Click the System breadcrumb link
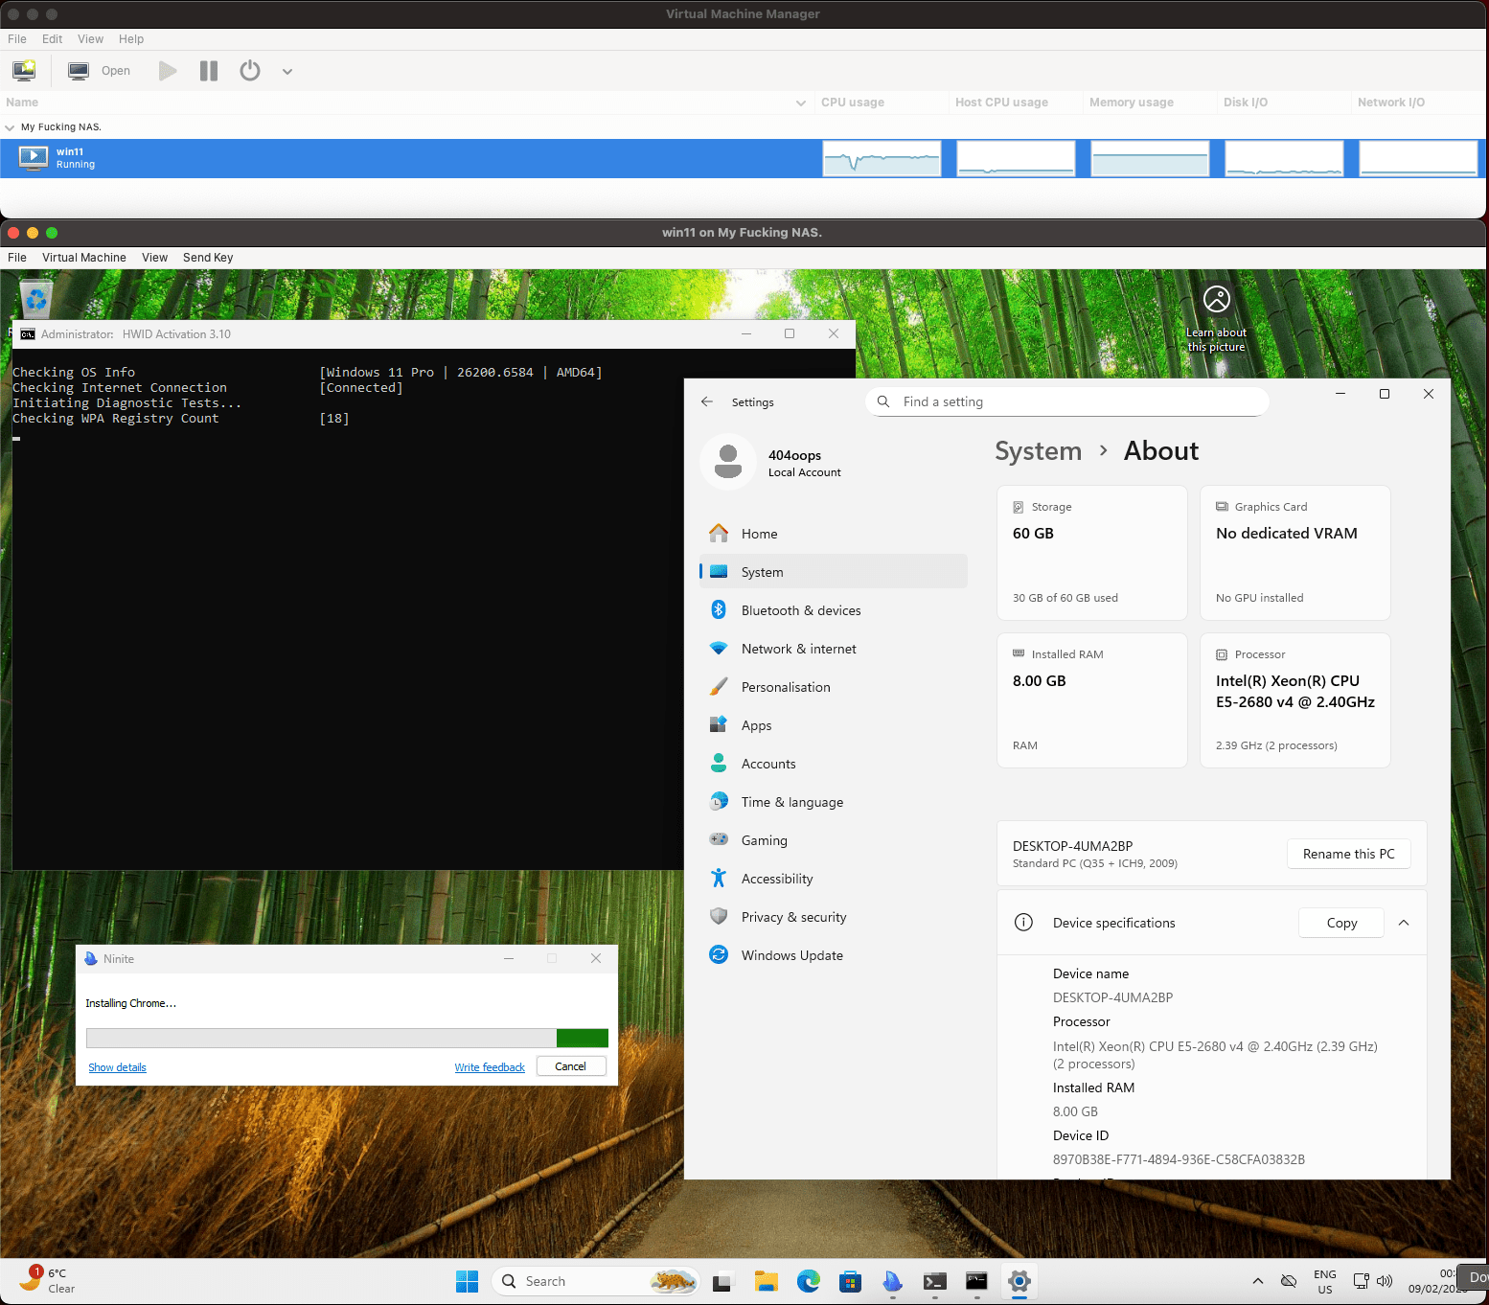1489x1305 pixels. [x=1038, y=451]
